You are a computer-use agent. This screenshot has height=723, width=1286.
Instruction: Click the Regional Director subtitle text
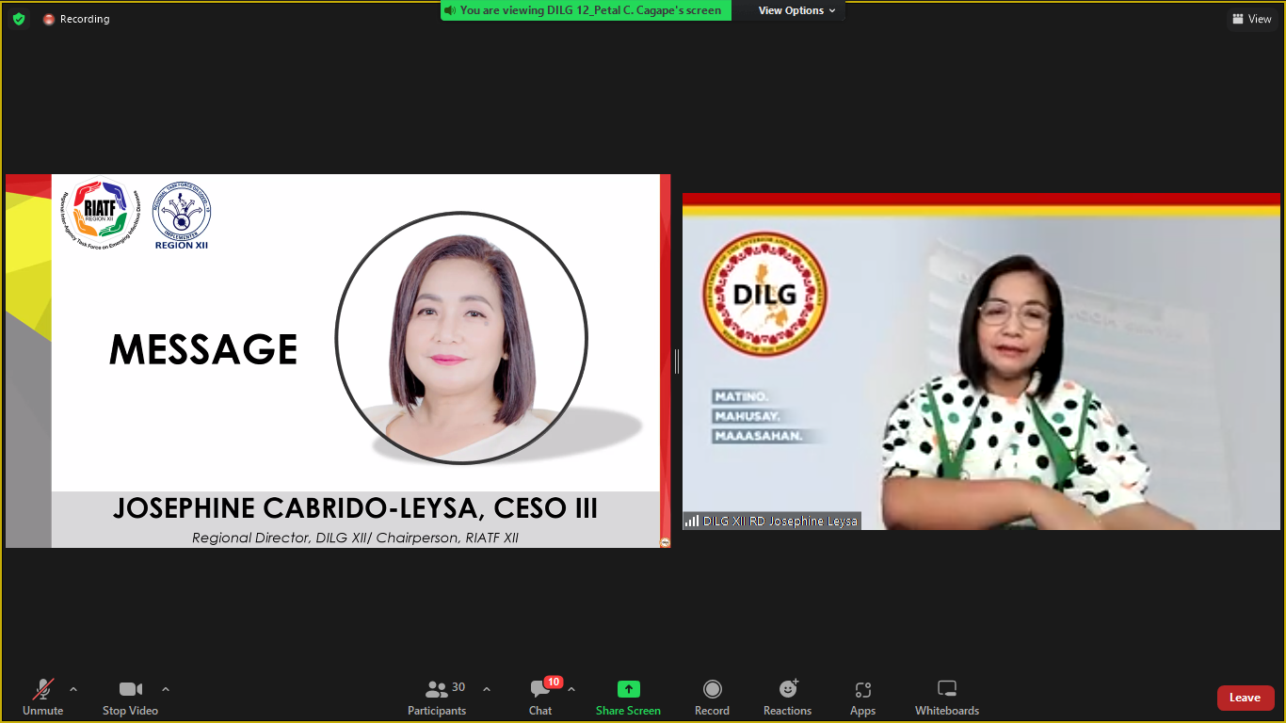click(x=355, y=538)
